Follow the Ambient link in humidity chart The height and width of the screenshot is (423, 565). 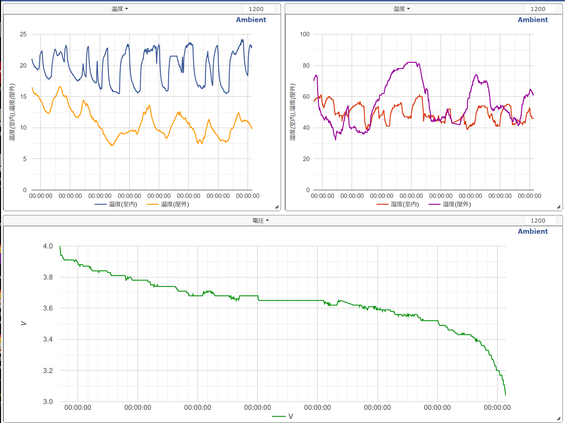(x=533, y=20)
